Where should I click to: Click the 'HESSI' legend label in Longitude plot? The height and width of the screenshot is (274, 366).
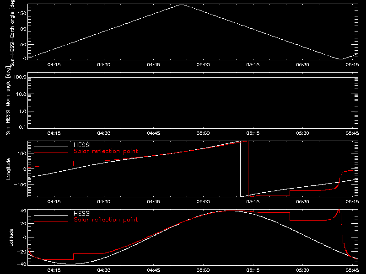pos(82,145)
